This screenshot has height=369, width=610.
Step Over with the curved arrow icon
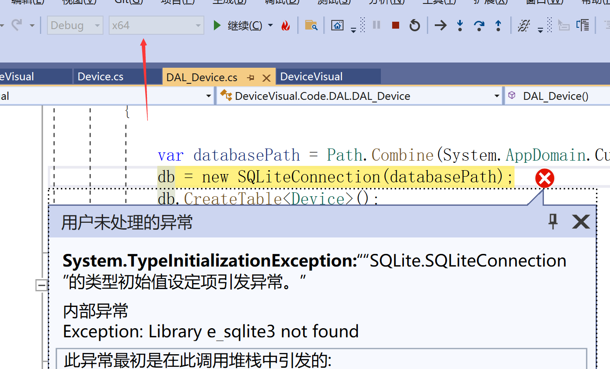[x=479, y=26]
